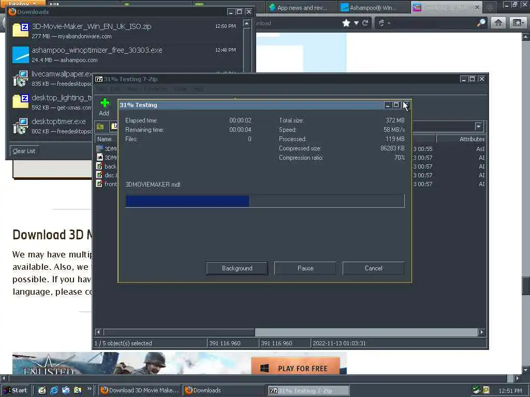This screenshot has height=397, width=530.
Task: Switch to Downloads taskbar button
Action: [224, 390]
